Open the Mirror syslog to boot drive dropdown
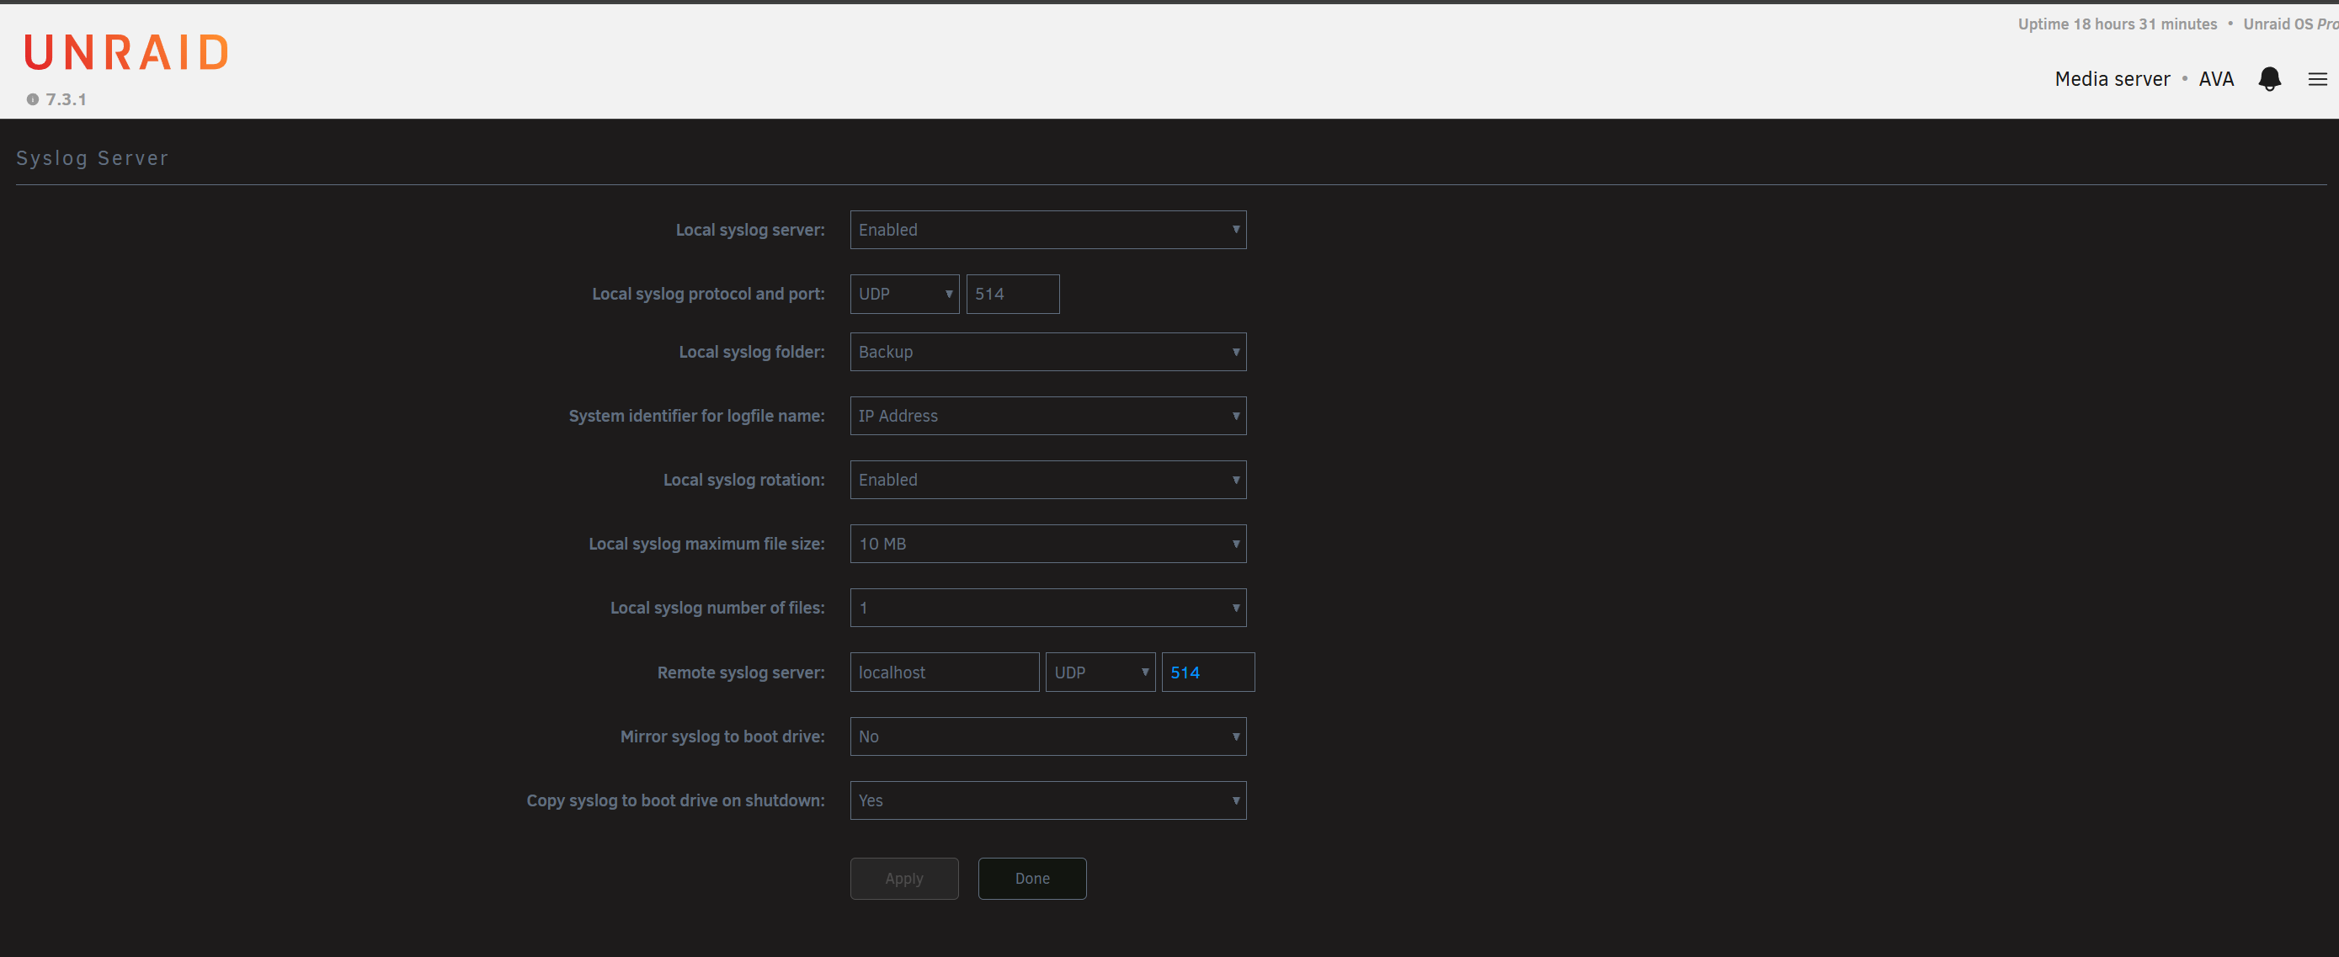Screen dimensions: 2339x957 coord(1047,736)
